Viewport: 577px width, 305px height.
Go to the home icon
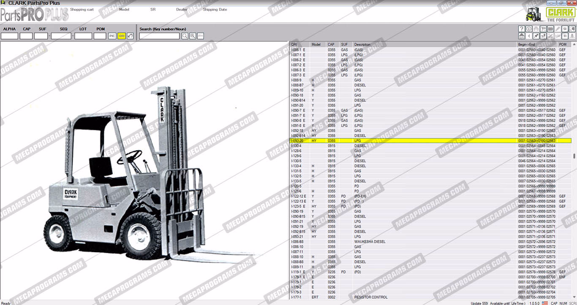click(x=522, y=36)
